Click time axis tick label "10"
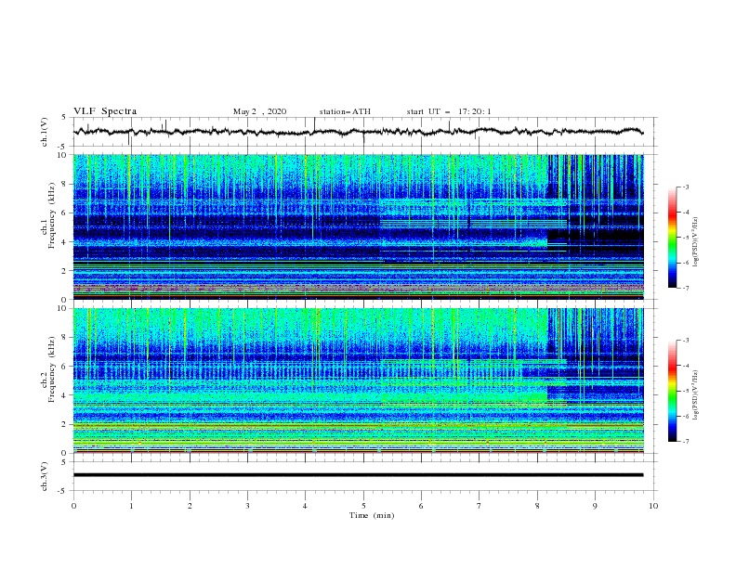Screen dimensions: 736x568 pos(653,506)
